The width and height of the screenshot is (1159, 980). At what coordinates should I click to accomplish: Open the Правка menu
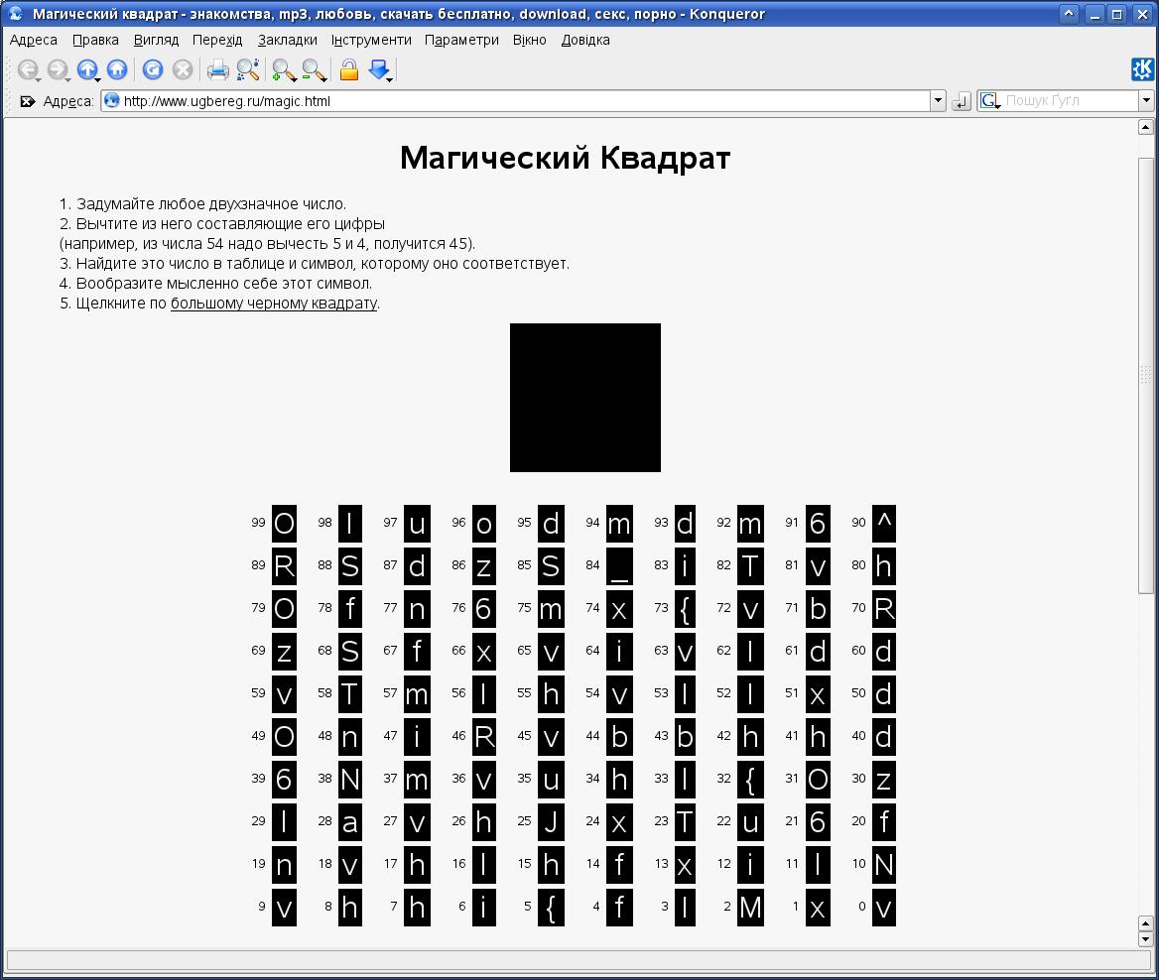(95, 40)
